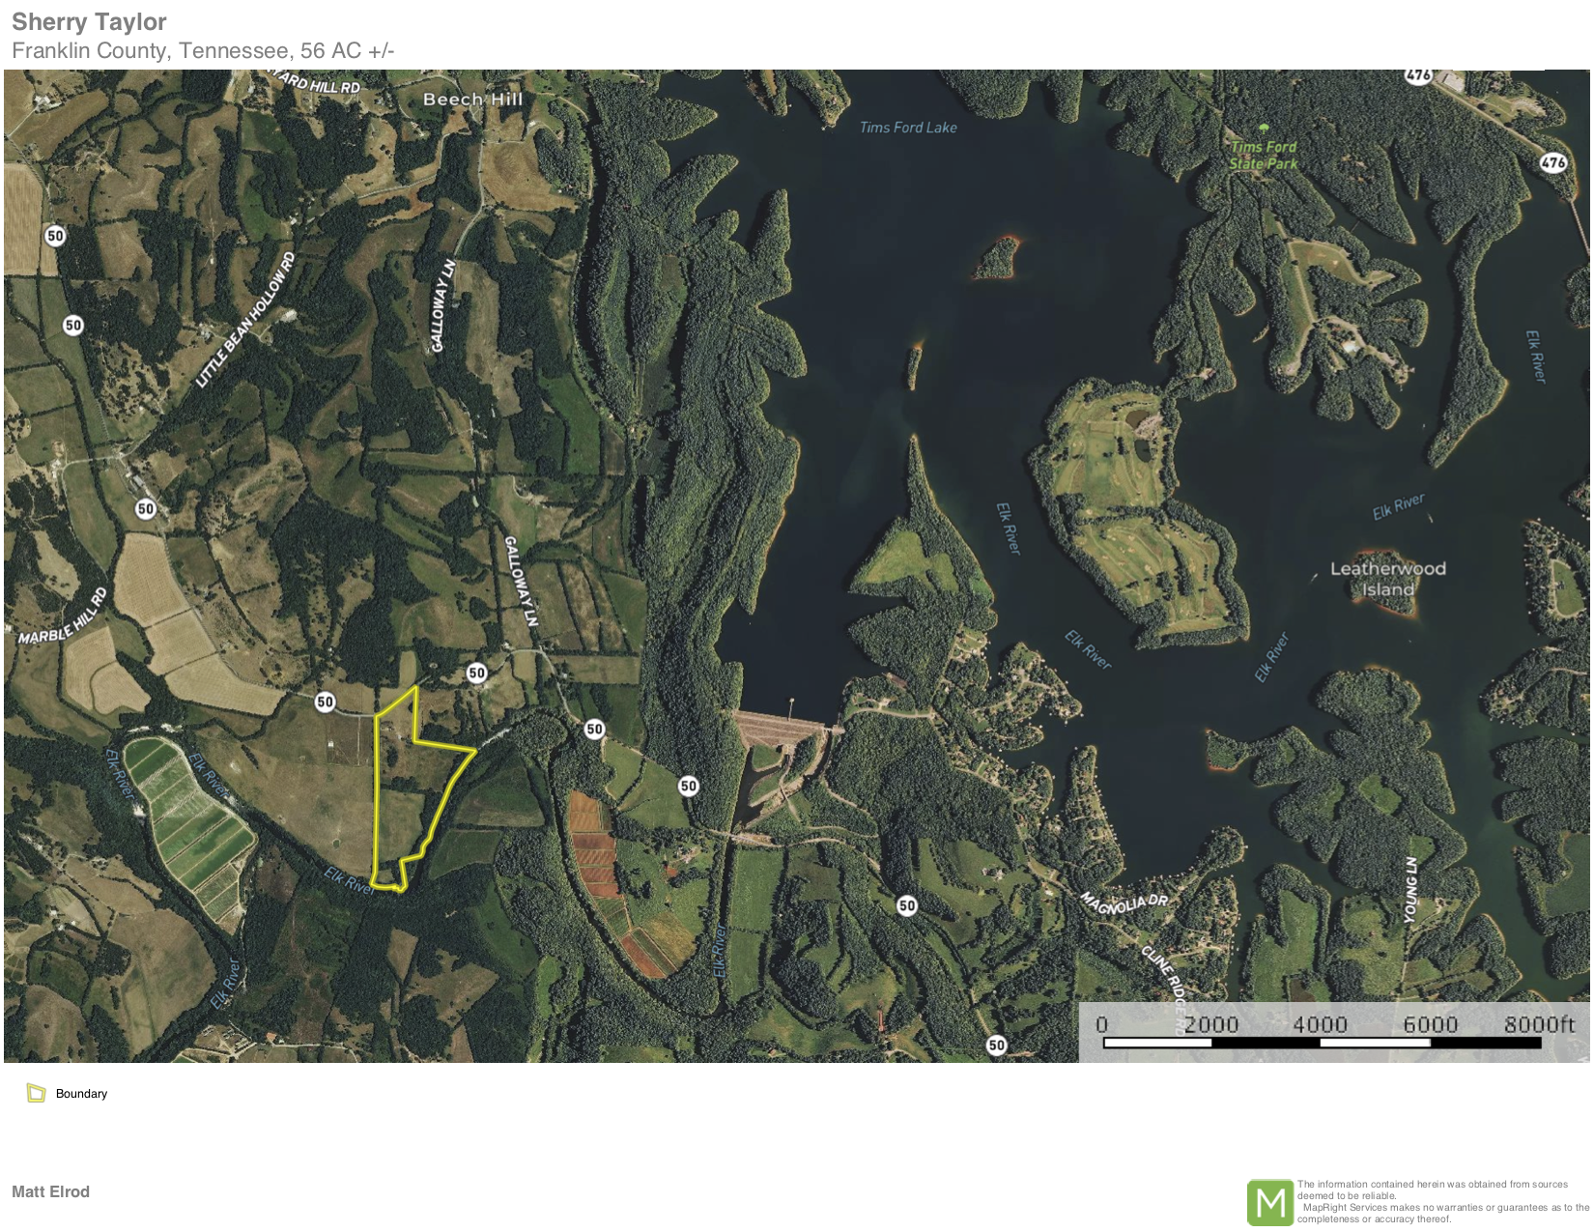Click the Route 50 shield left of Magnolia Dr

tap(906, 905)
